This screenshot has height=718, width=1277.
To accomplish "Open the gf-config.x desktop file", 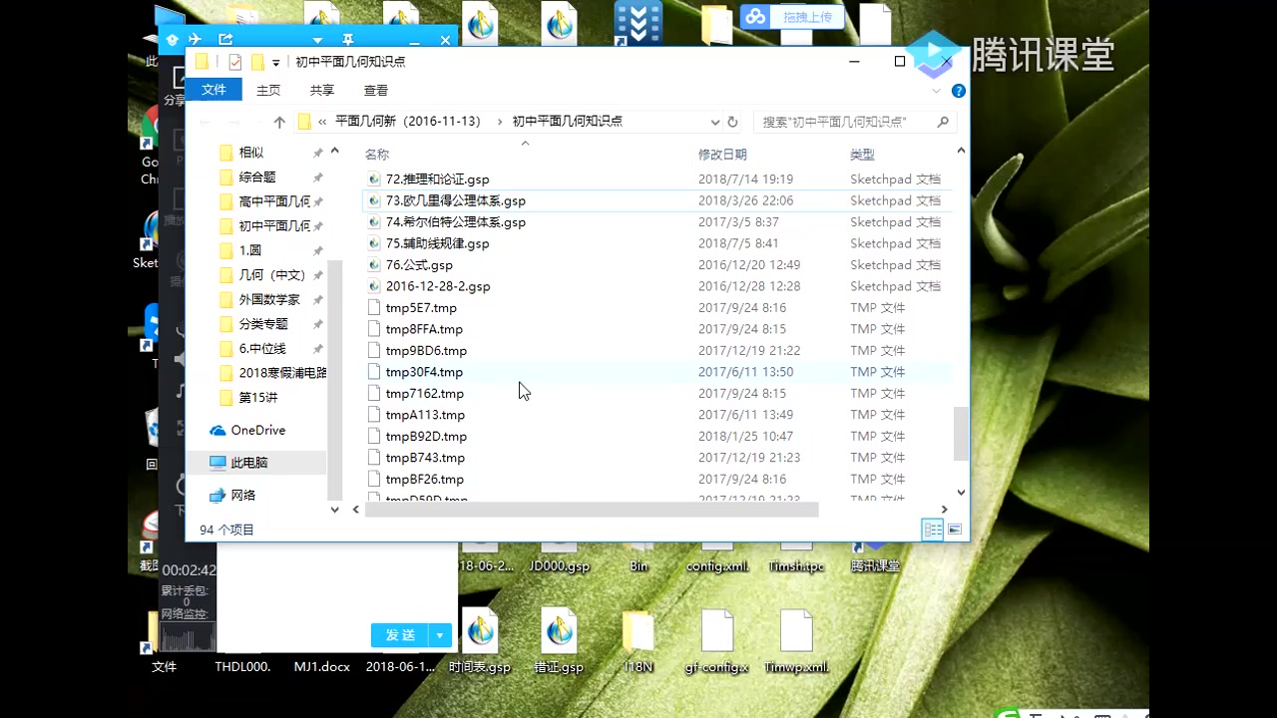I will point(716,641).
